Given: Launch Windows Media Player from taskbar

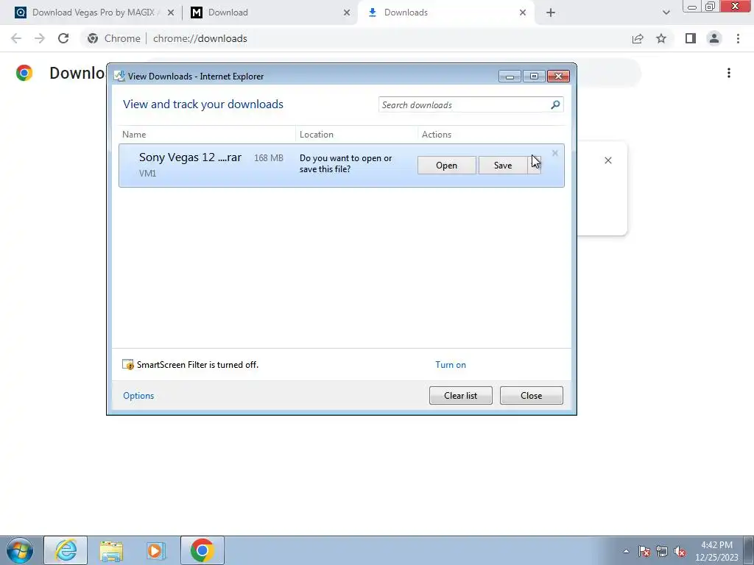Looking at the screenshot, I should point(155,550).
